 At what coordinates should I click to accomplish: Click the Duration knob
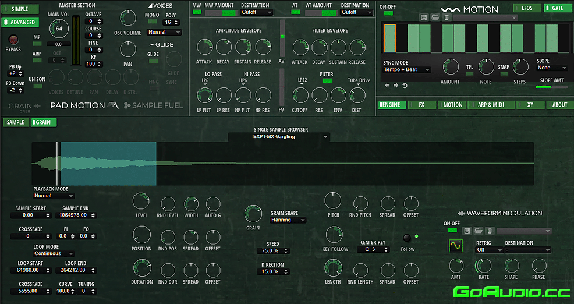[141, 268]
